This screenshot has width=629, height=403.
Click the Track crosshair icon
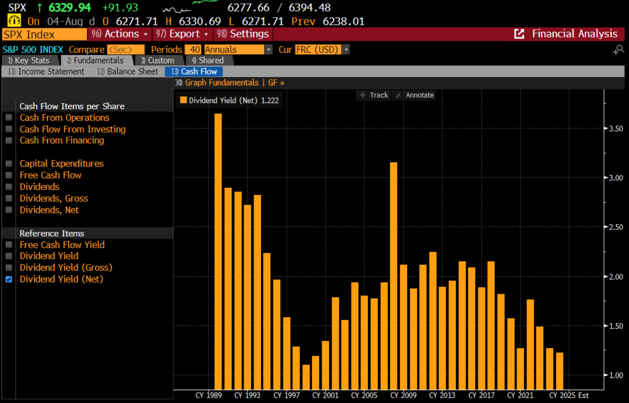click(362, 95)
